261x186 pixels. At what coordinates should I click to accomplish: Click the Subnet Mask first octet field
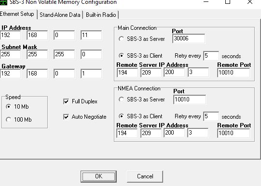click(10, 54)
